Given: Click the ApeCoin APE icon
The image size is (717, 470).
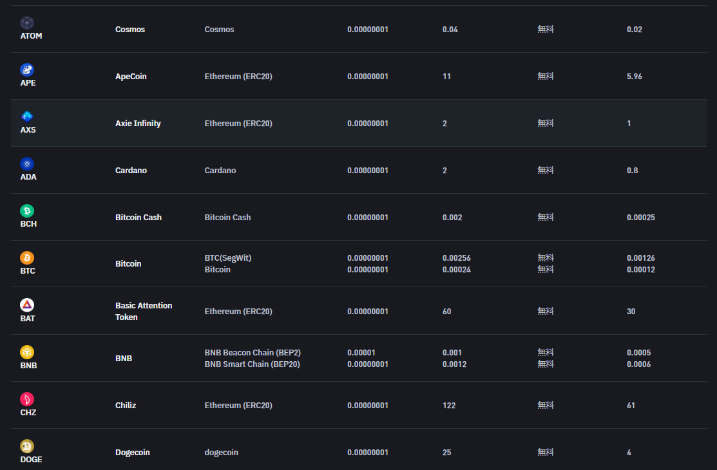Looking at the screenshot, I should click(27, 70).
